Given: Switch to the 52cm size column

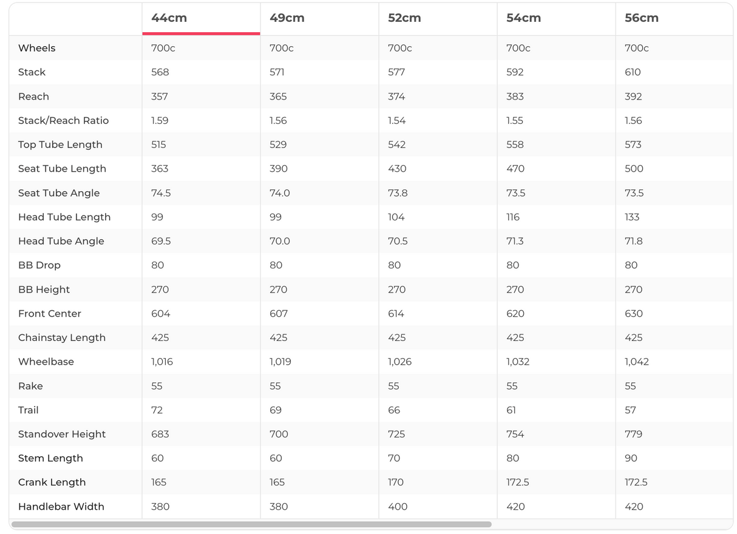Looking at the screenshot, I should click(404, 18).
